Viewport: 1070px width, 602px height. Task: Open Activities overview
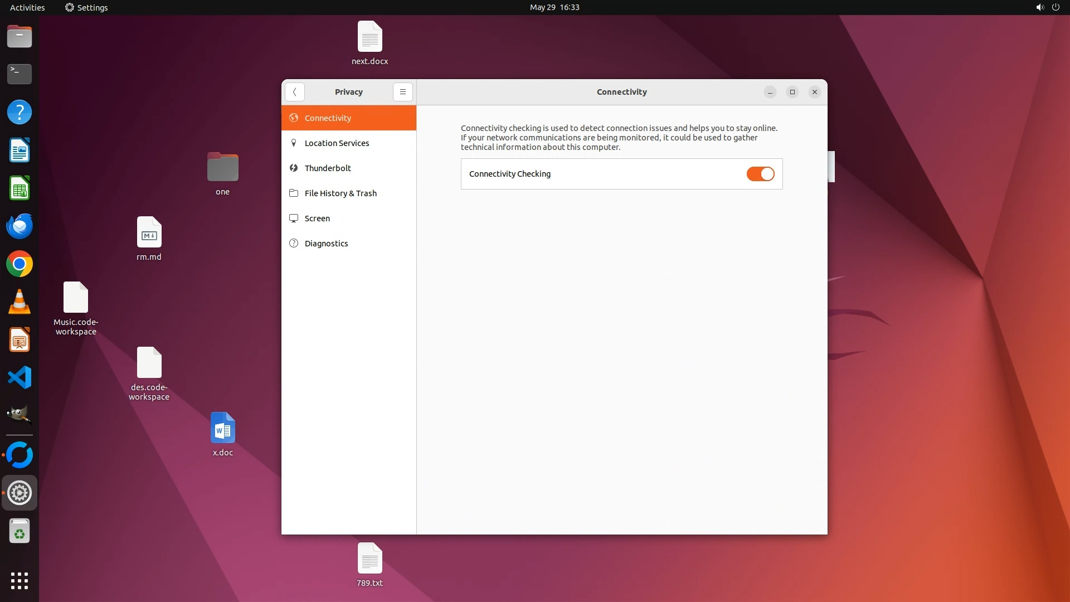27,7
